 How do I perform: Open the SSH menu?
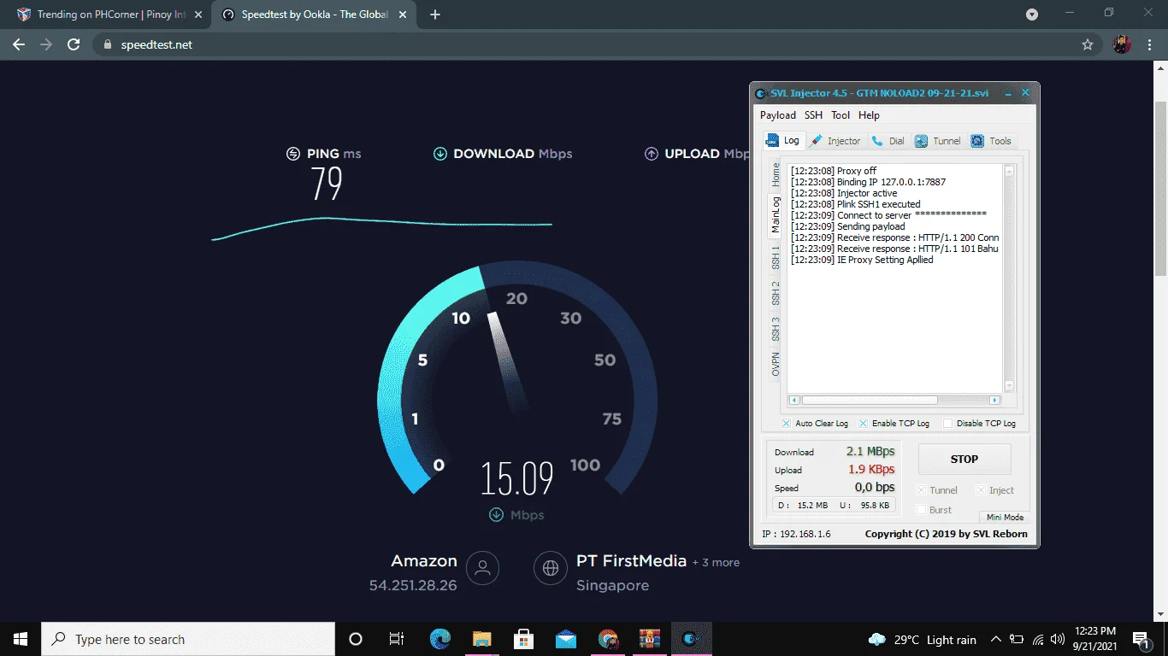pos(813,115)
